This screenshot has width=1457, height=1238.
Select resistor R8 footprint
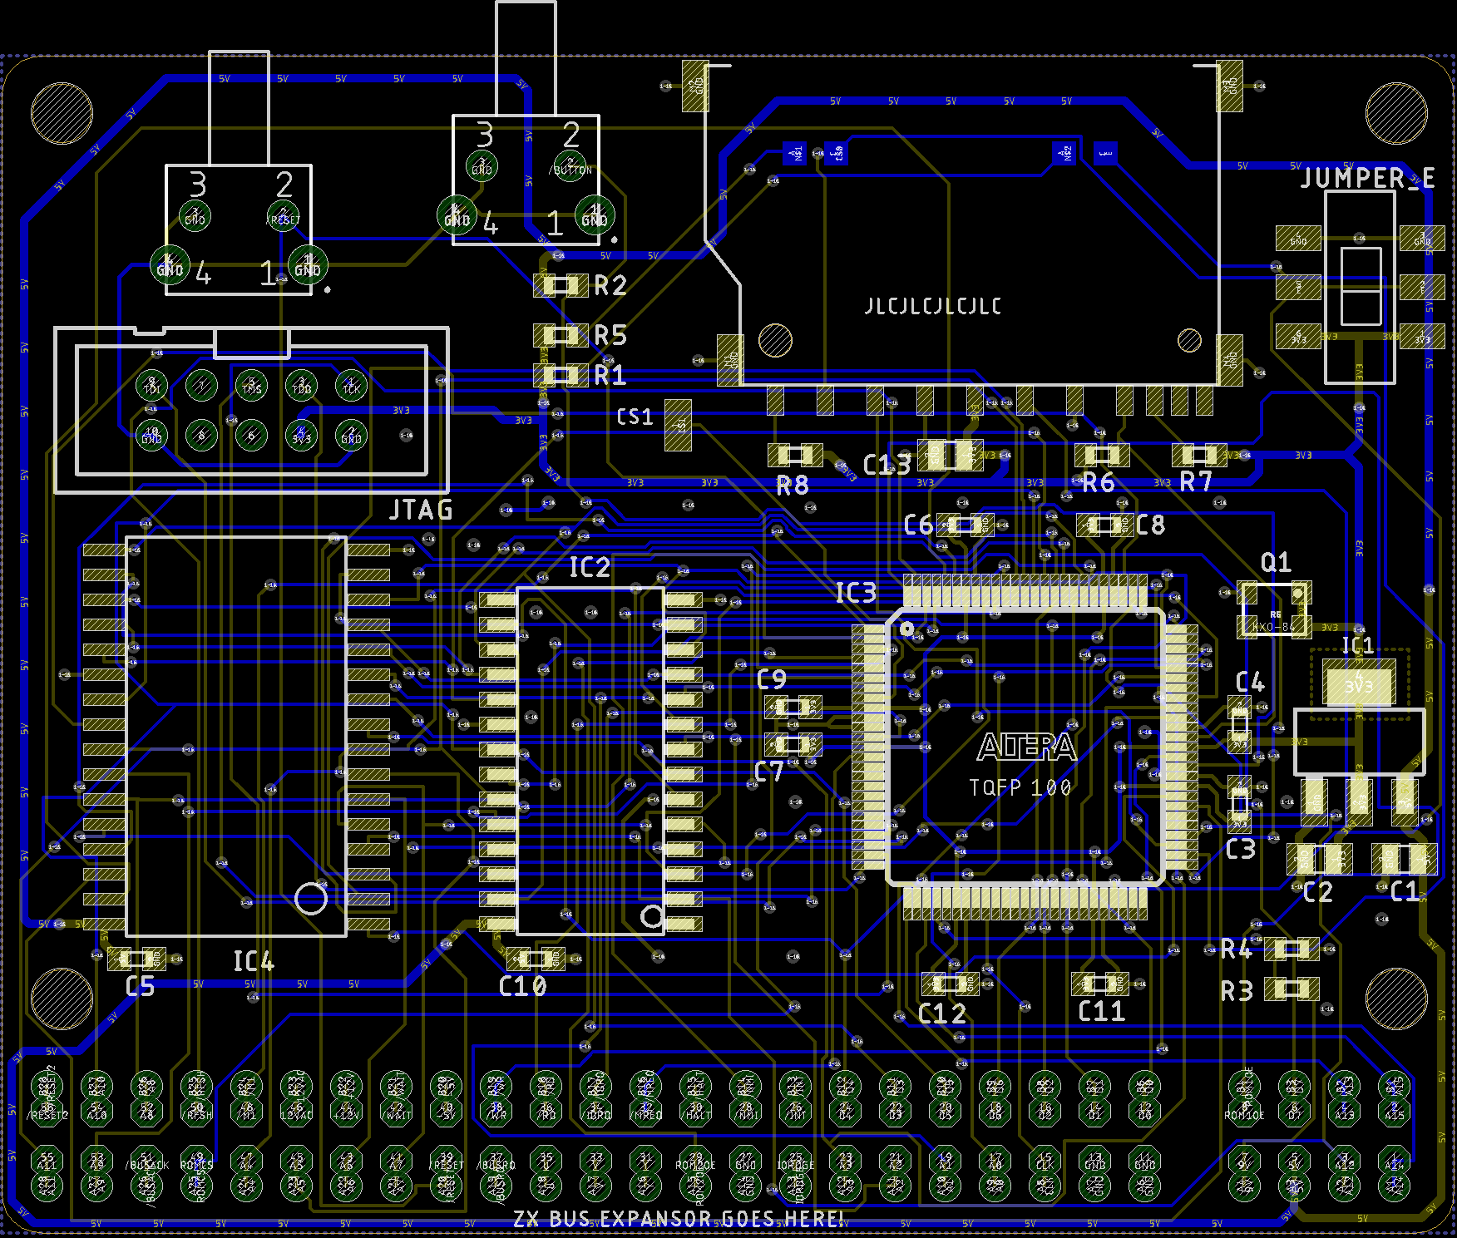(795, 456)
